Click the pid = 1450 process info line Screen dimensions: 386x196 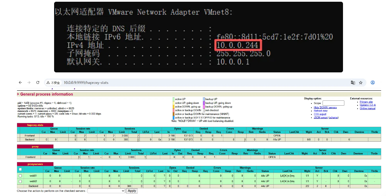click(x=44, y=103)
